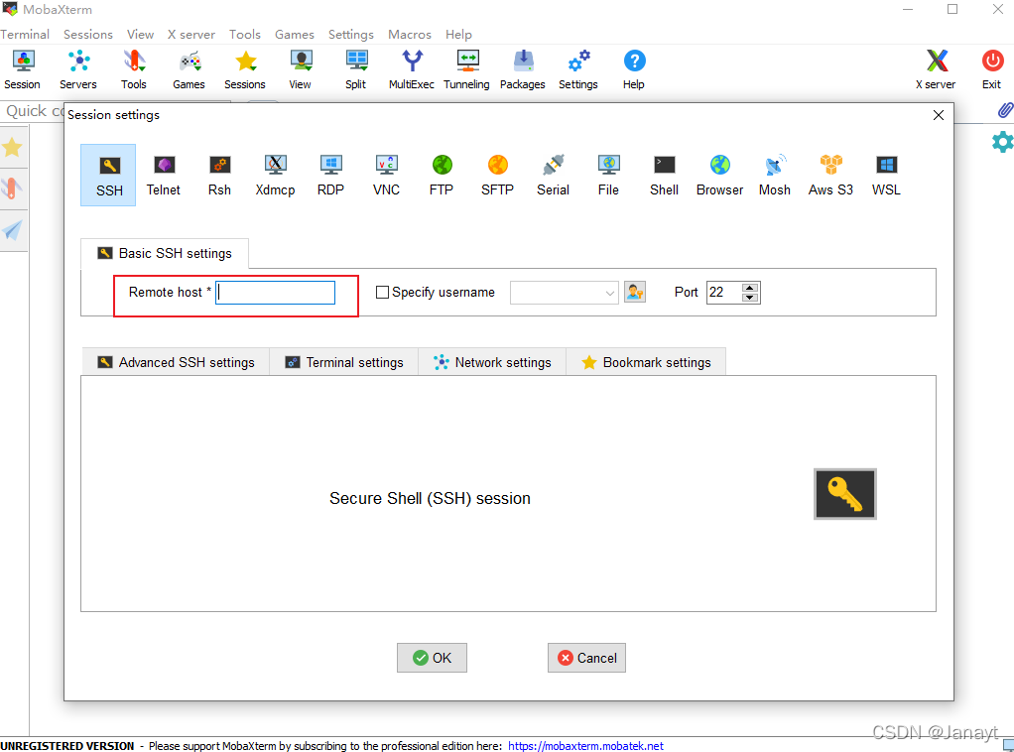1014x752 pixels.
Task: Switch to Network settings tab
Action: [492, 362]
